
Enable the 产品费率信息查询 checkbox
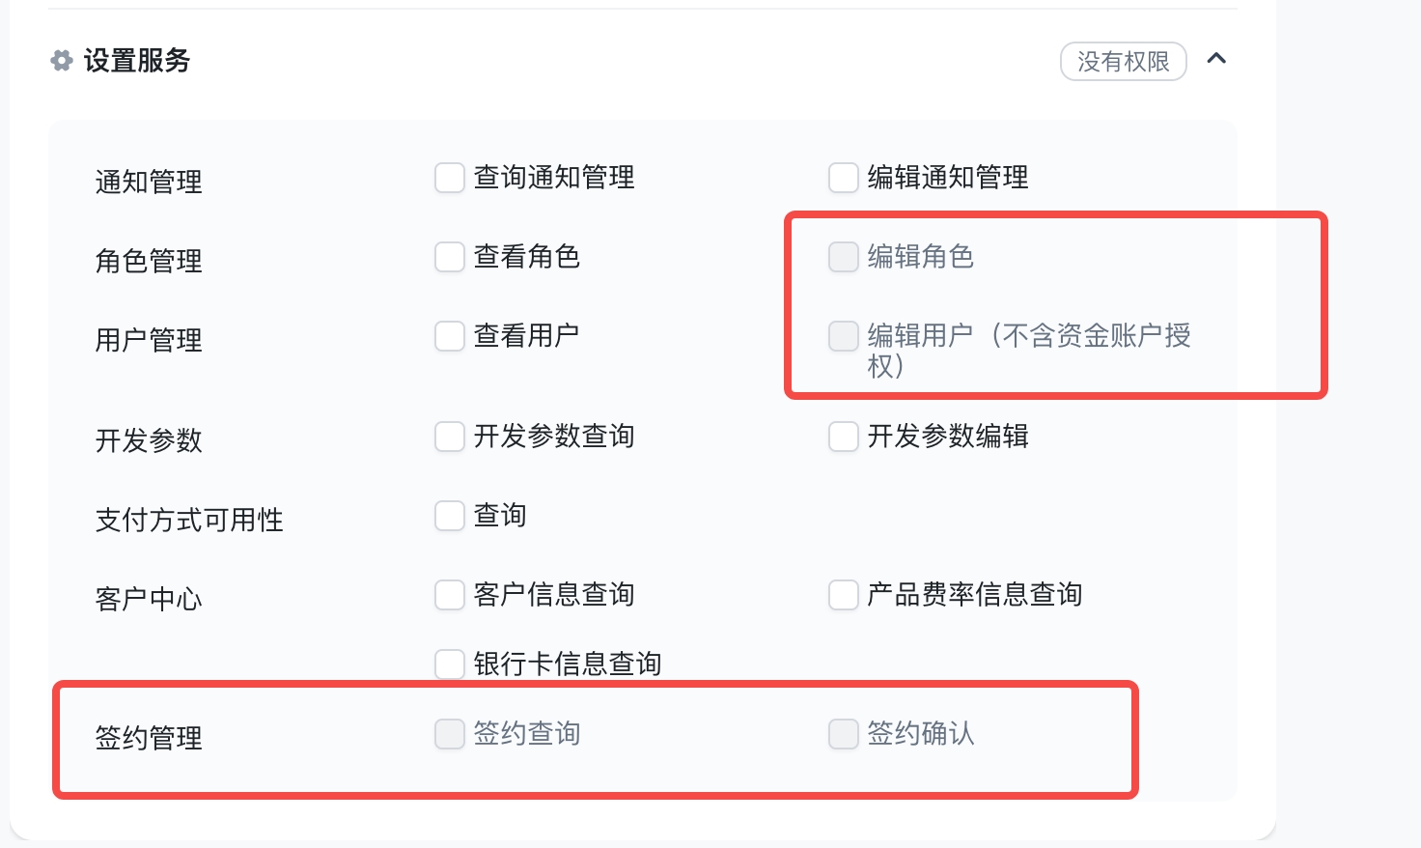pyautogui.click(x=844, y=595)
